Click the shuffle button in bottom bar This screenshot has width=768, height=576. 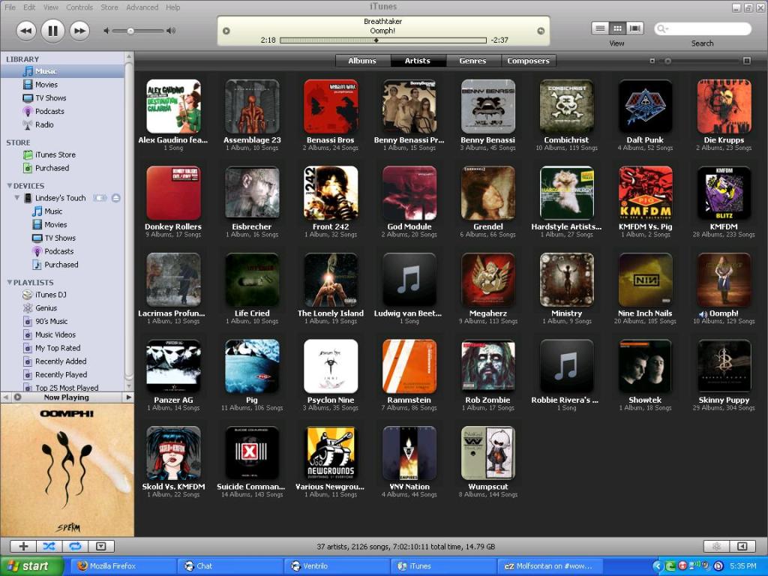click(49, 547)
